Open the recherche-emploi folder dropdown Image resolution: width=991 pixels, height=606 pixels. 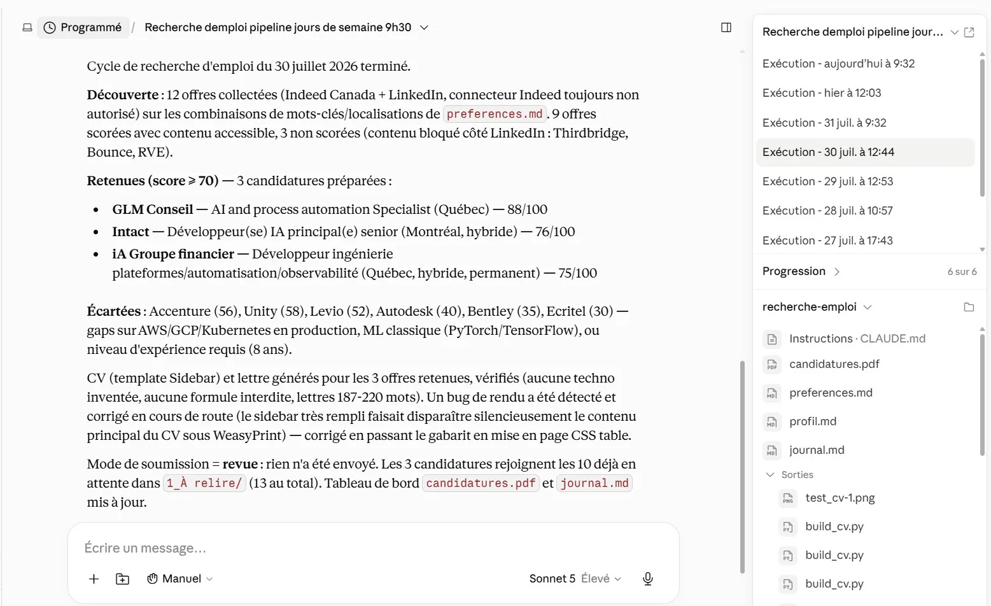(x=817, y=307)
